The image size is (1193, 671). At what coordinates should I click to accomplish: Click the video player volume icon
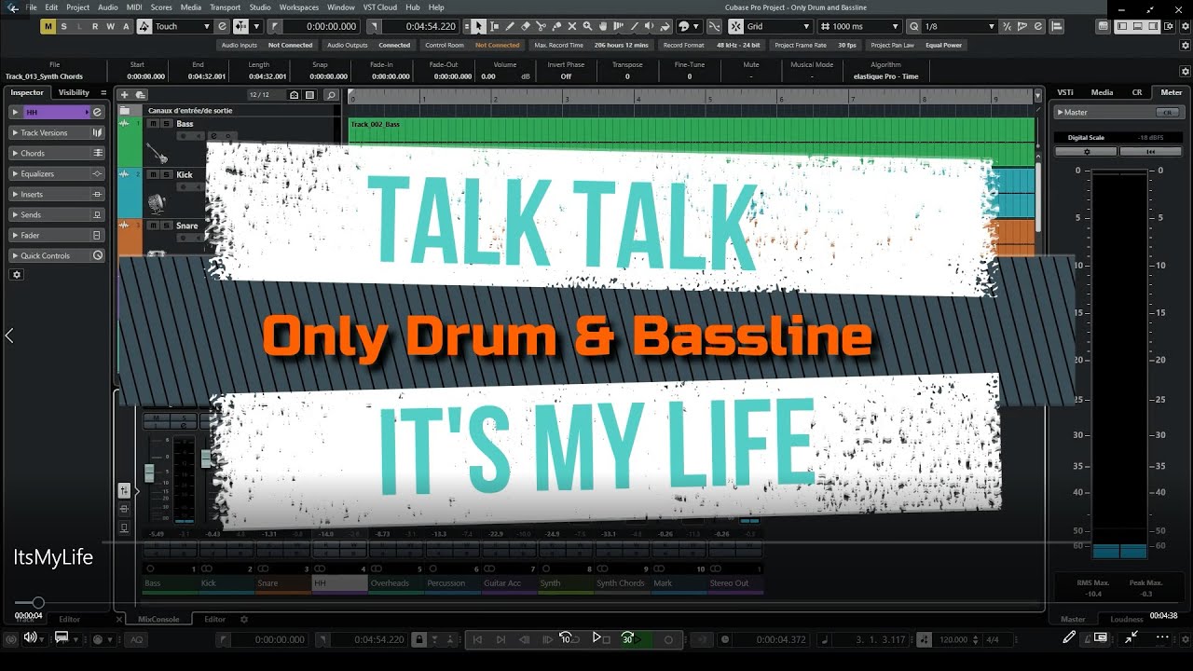[x=31, y=637]
